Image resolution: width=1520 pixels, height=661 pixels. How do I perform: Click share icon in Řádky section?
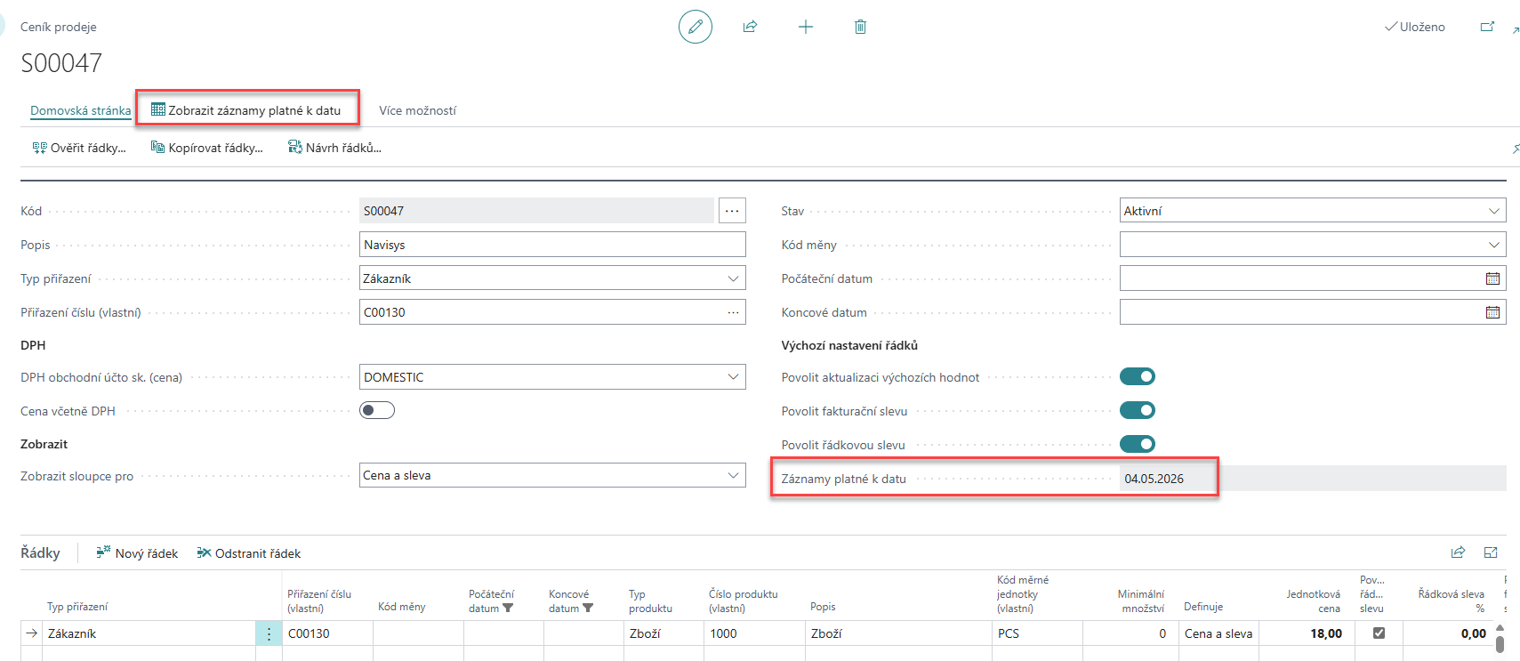pyautogui.click(x=1458, y=552)
